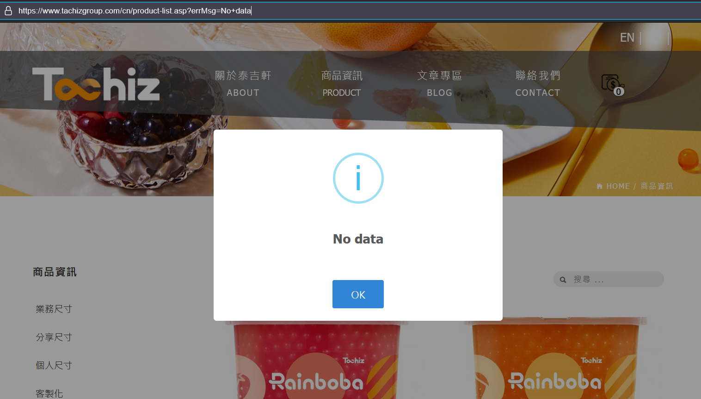Image resolution: width=701 pixels, height=399 pixels.
Task: Click the 商品資訊 sidebar heading
Action: pyautogui.click(x=55, y=272)
